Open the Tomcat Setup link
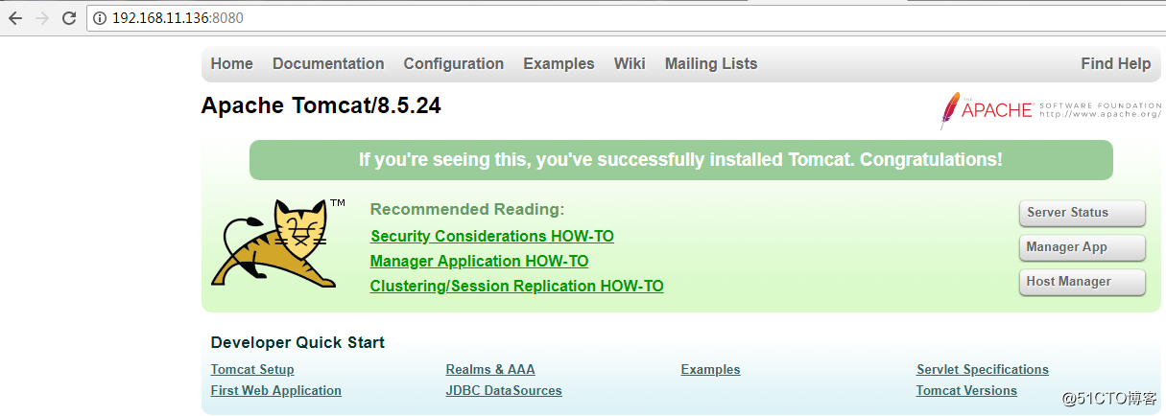 [x=252, y=370]
